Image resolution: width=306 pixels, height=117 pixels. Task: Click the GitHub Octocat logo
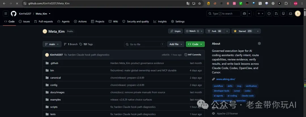[x=14, y=14]
